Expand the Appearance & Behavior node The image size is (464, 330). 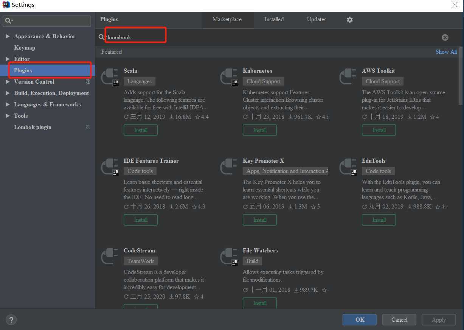coord(8,36)
